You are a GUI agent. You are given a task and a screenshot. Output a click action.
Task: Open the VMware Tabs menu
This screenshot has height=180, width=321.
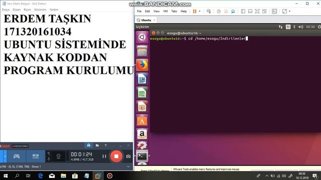(x=174, y=11)
